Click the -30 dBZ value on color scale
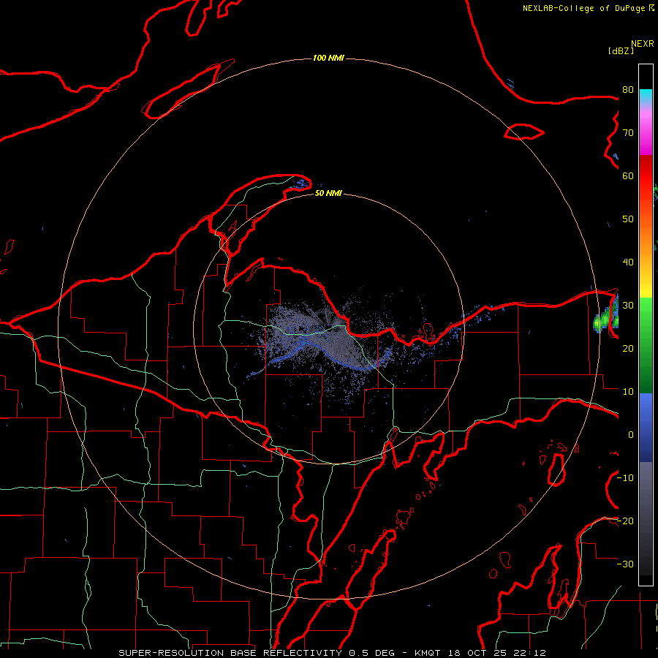The width and height of the screenshot is (658, 658). click(625, 564)
